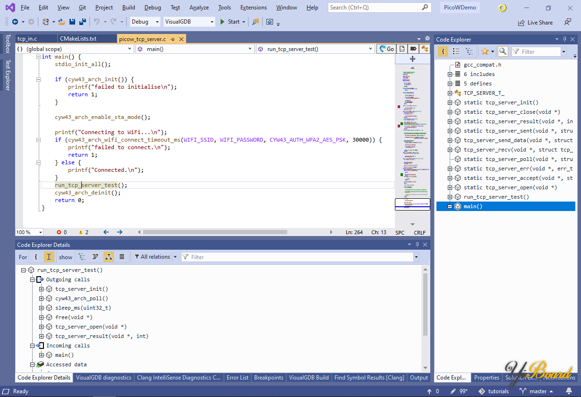Click the Save All toolbar icon
The height and width of the screenshot is (397, 581).
82,22
